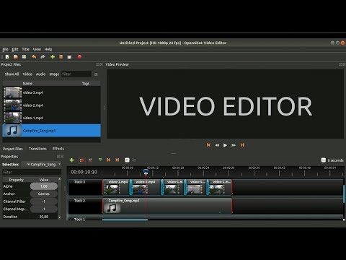Click the Open Project toolbar icon
346x260 pixels.
pyautogui.click(x=16, y=57)
